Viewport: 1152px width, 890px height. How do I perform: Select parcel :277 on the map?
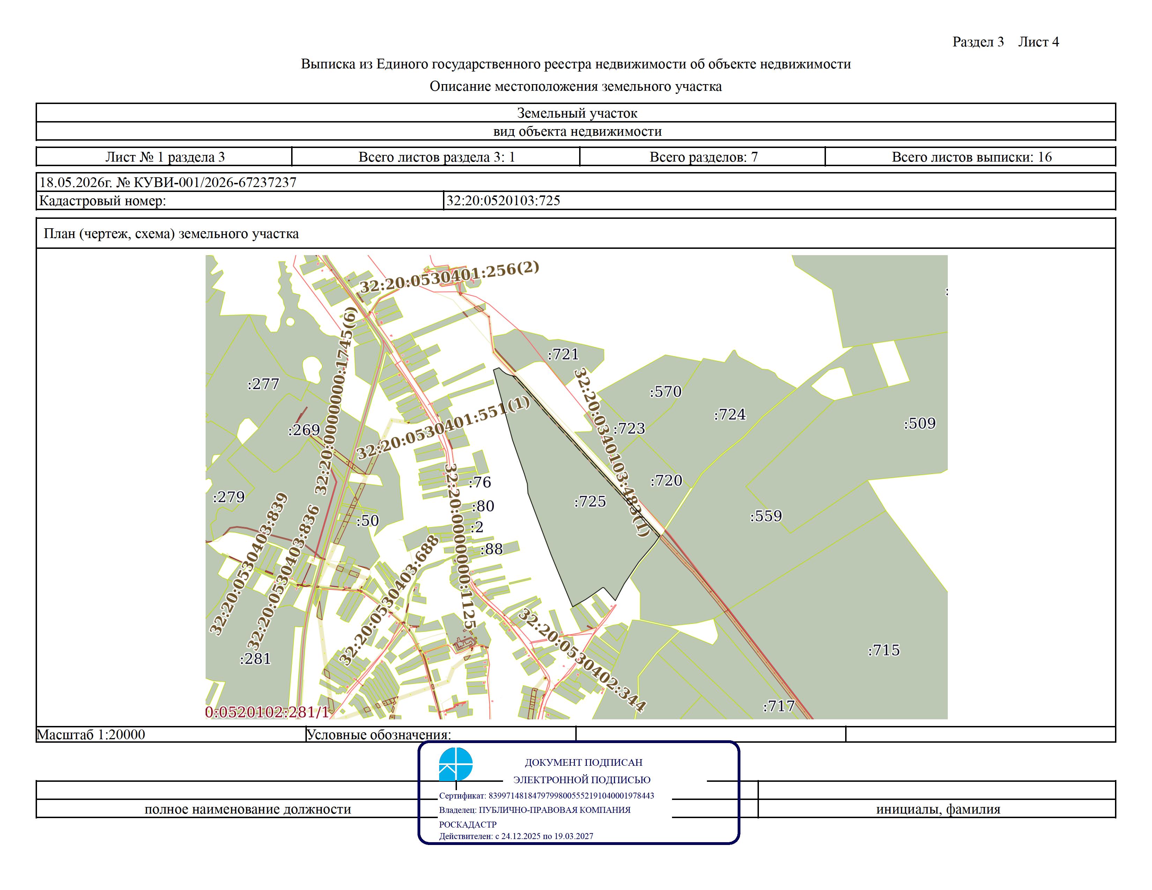point(263,384)
